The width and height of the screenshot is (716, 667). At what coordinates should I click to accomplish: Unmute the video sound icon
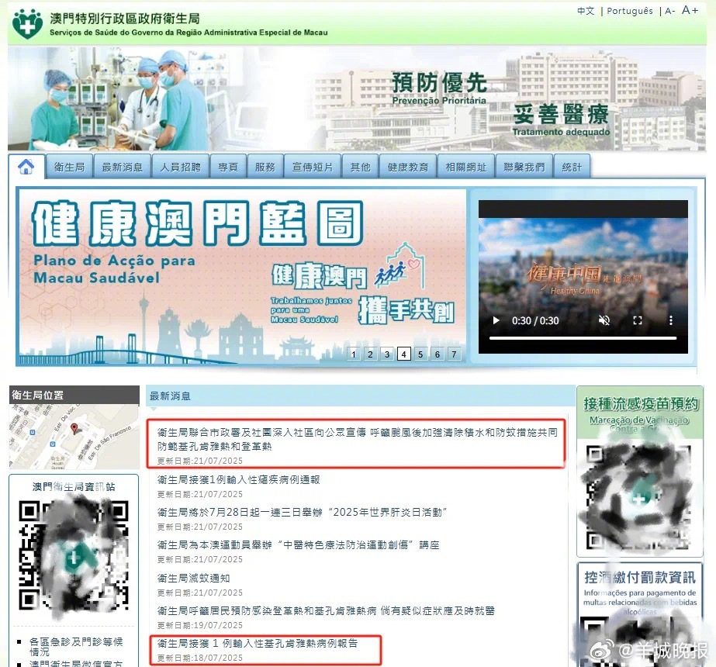(604, 320)
